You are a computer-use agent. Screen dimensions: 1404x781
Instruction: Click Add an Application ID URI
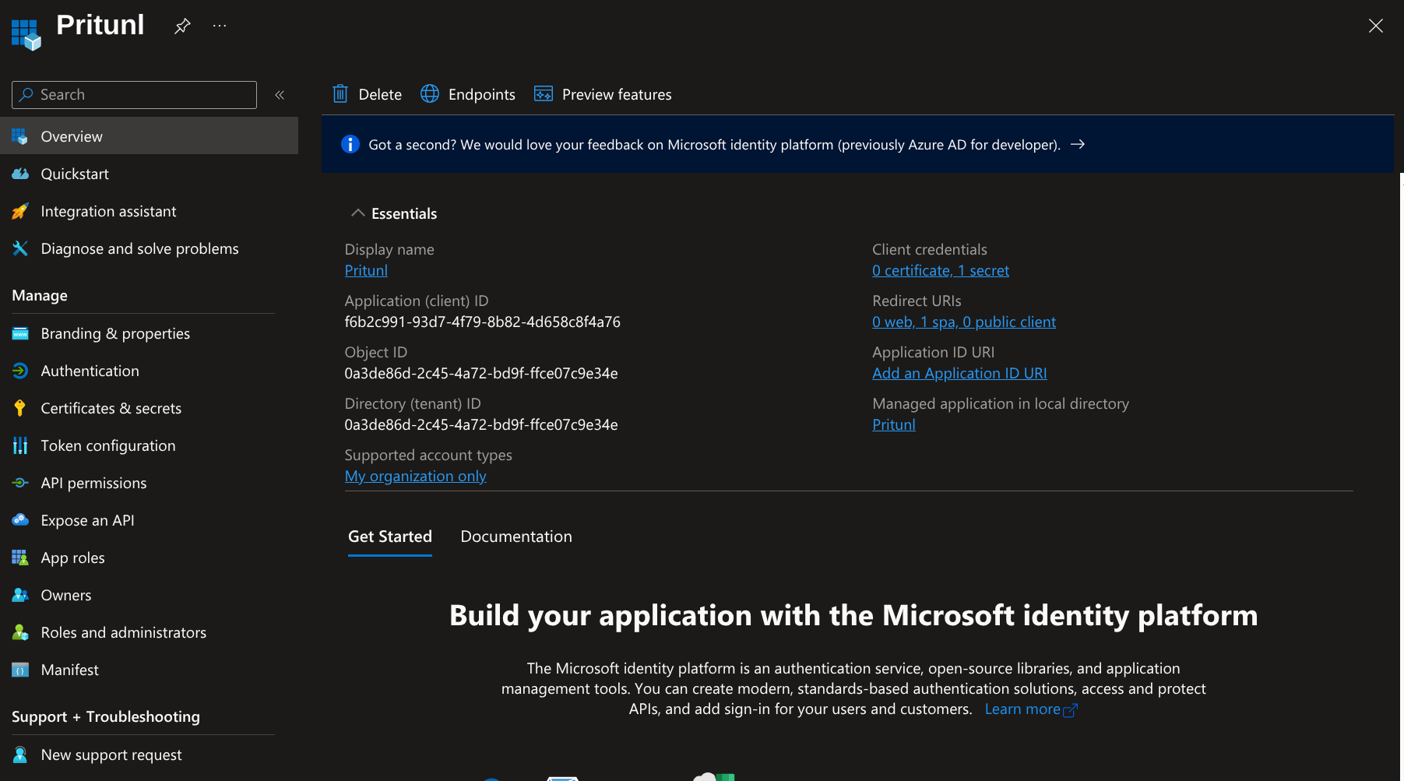[959, 373]
